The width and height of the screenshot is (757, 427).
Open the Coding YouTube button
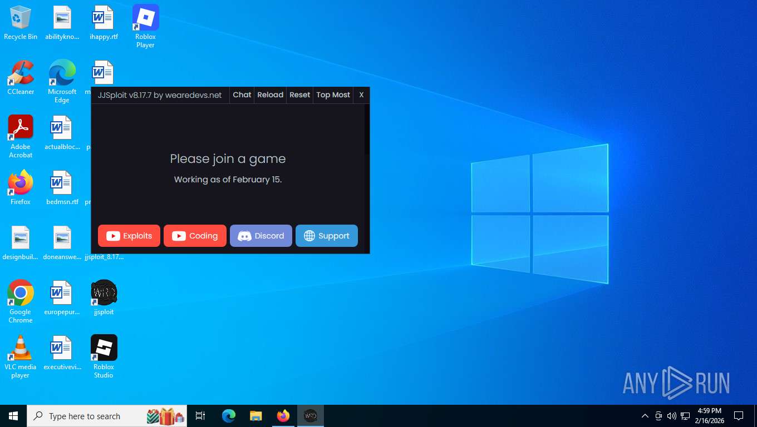195,236
